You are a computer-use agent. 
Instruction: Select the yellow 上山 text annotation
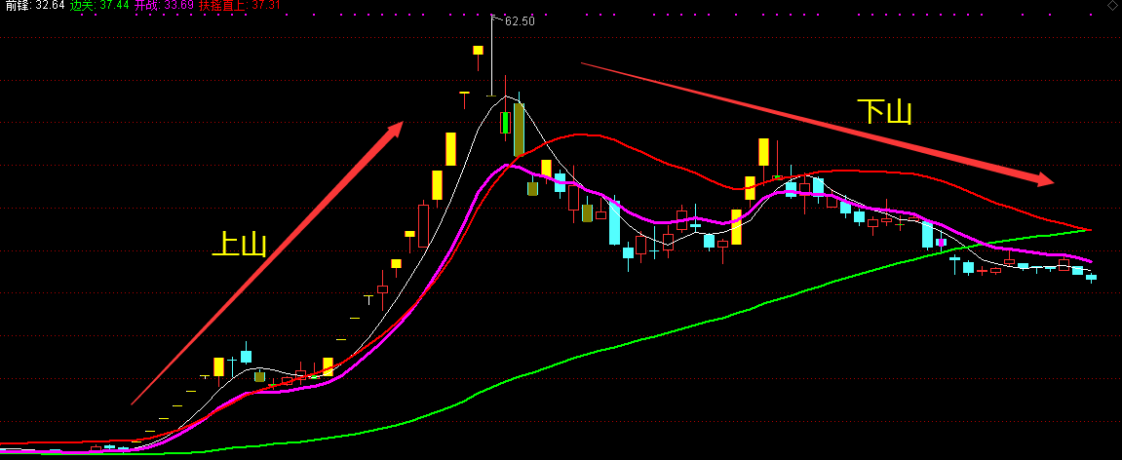[240, 244]
